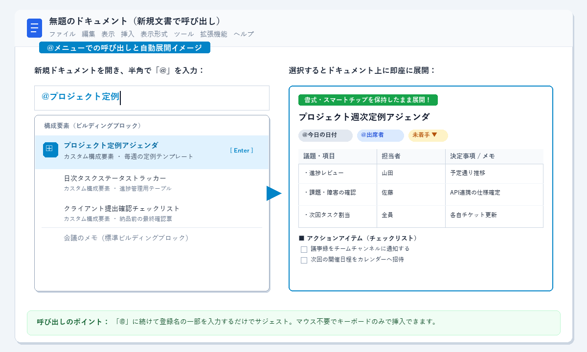
Task: Check 議事録をチームチャンネルに通知する checkbox
Action: coord(304,249)
